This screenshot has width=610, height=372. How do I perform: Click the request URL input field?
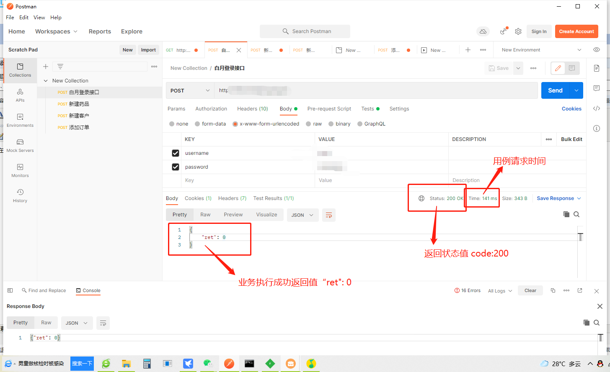[x=376, y=90]
